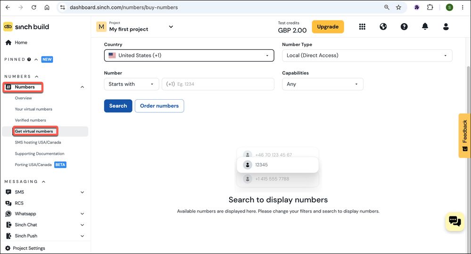Image resolution: width=471 pixels, height=254 pixels.
Task: Expand the Whatsapp menu chevron
Action: 83,214
